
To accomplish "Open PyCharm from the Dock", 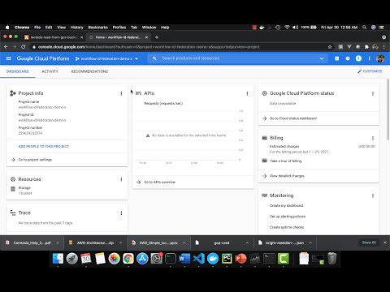I will (x=227, y=259).
